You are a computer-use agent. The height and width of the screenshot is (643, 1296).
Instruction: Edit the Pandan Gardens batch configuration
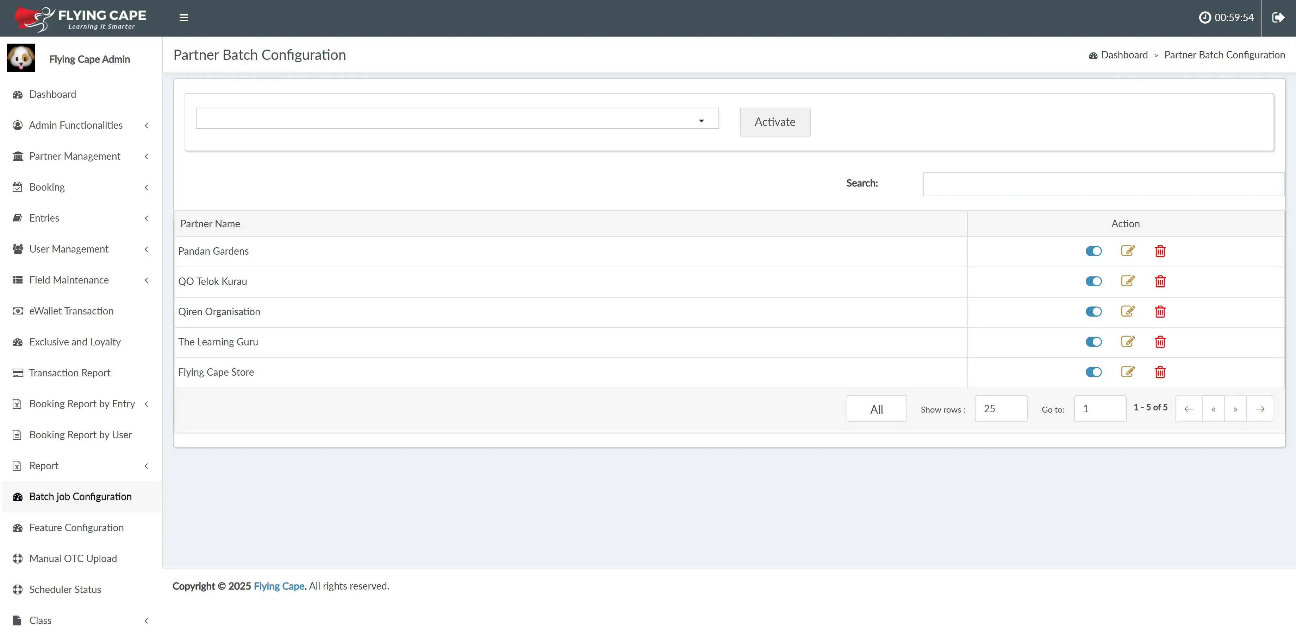coord(1127,251)
